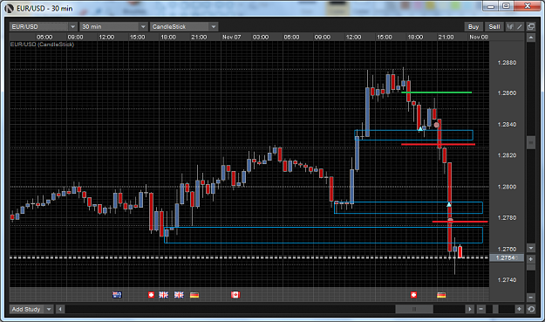This screenshot has width=545, height=322.
Task: Click the 1.2740 price axis label
Action: (x=508, y=280)
